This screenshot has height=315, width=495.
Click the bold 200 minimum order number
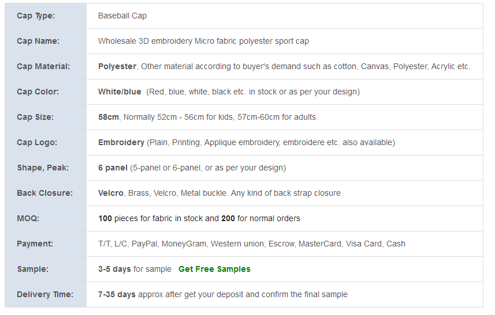click(228, 218)
